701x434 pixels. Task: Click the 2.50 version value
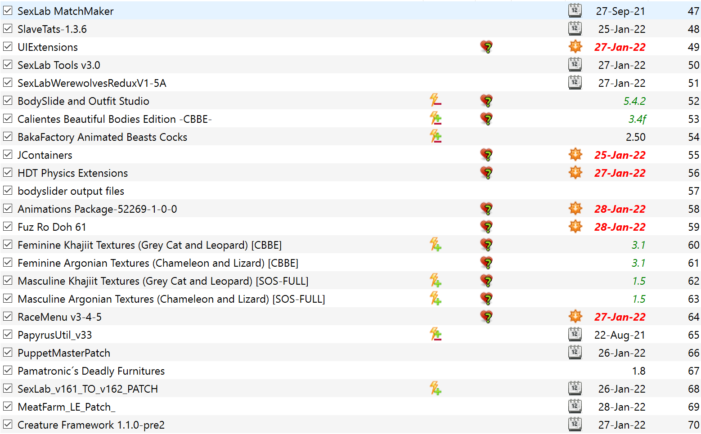(x=635, y=137)
